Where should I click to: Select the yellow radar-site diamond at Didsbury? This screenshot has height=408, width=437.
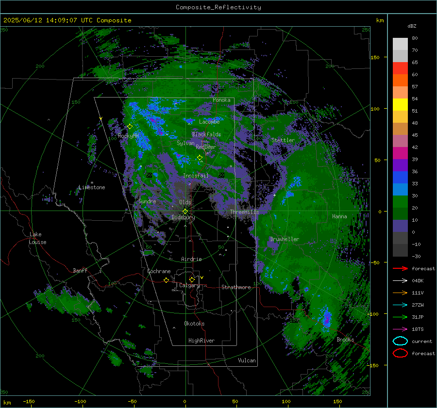[x=185, y=212]
